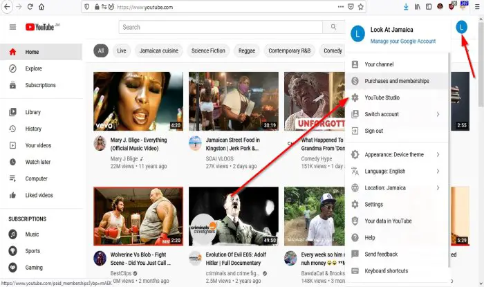Open the Firefox downloads arrow
The width and height of the screenshot is (484, 287).
click(406, 7)
